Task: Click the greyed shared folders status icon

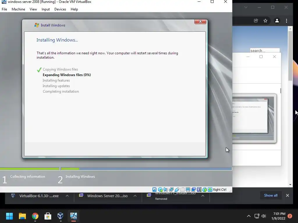Action: point(182,189)
